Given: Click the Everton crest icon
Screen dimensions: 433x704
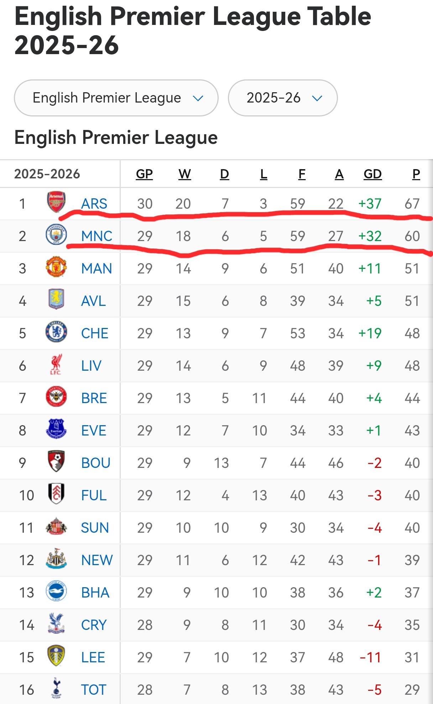Looking at the screenshot, I should 56,429.
